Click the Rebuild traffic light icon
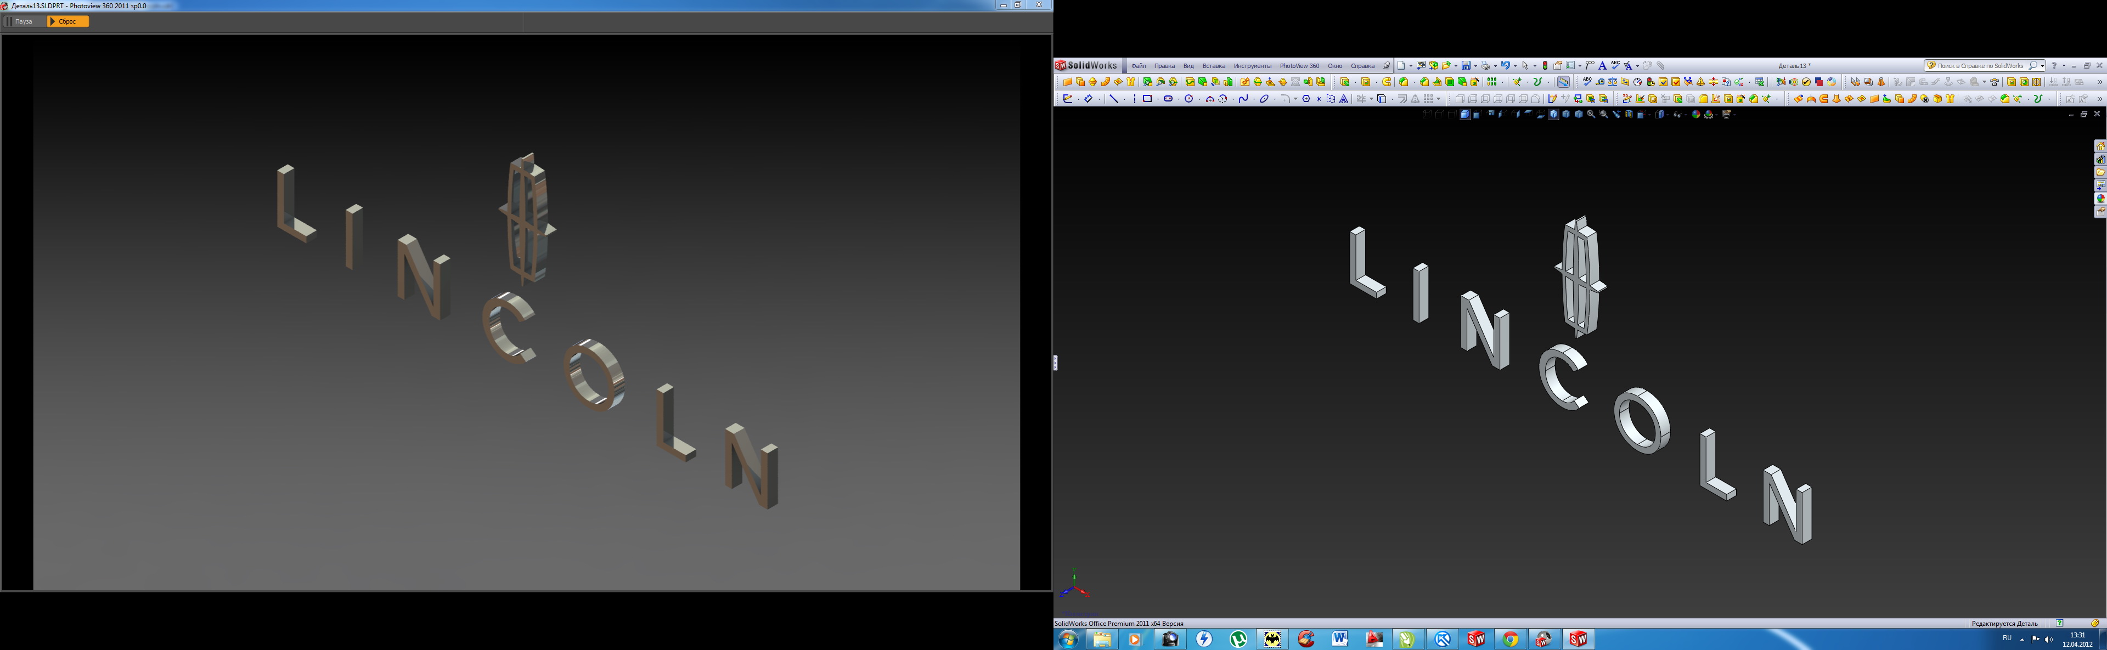The image size is (2107, 650). [x=1545, y=65]
